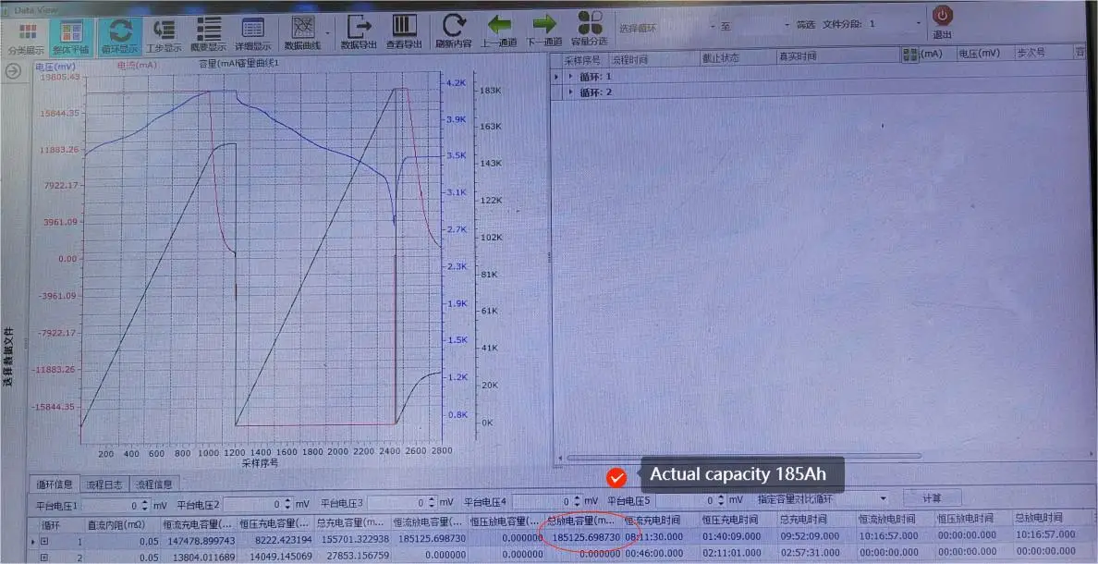1098x564 pixels.
Task: Click the 平台电压2 spin box
Action: [258, 505]
